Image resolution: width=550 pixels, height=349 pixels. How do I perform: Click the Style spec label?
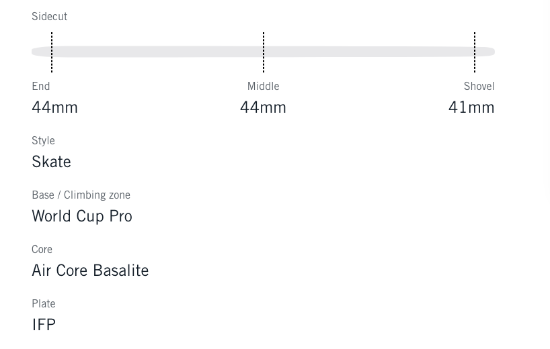pos(43,140)
